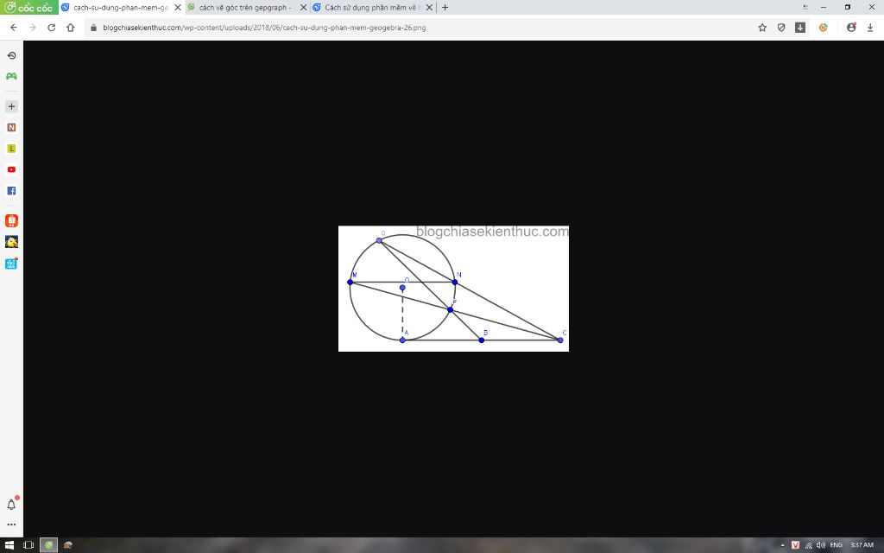Screen dimensions: 884x553
Task: Click the Cốc Cốc taskbar app icon
Action: (x=48, y=545)
